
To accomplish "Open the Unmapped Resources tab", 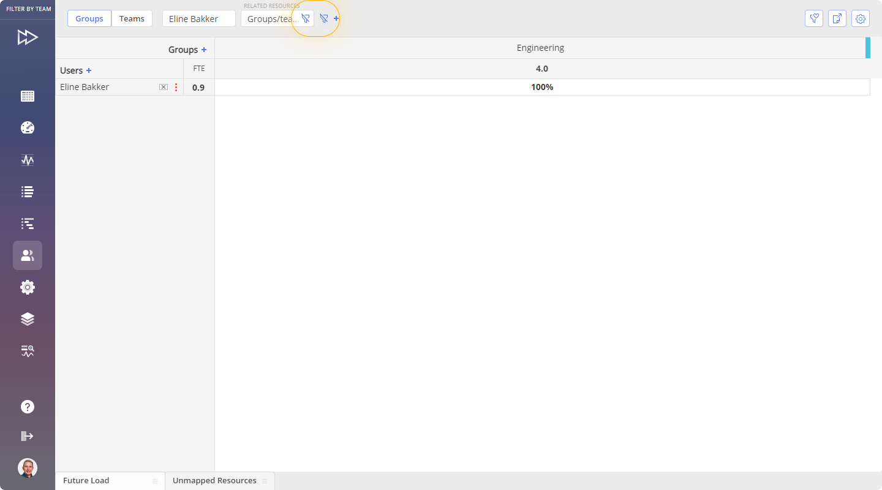I will [x=220, y=481].
